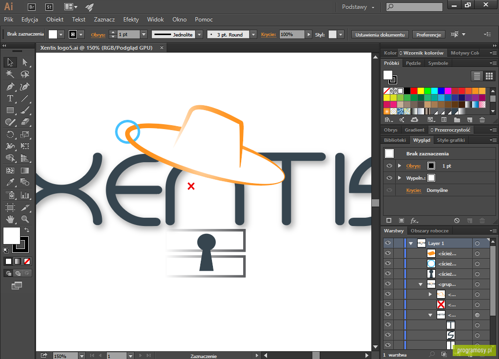Select the Gradient tool
Image resolution: width=499 pixels, height=359 pixels.
(25, 170)
